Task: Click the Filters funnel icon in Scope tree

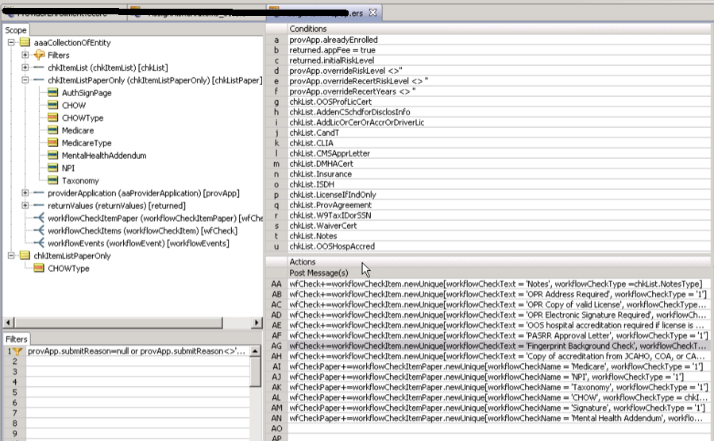Action: click(x=39, y=55)
